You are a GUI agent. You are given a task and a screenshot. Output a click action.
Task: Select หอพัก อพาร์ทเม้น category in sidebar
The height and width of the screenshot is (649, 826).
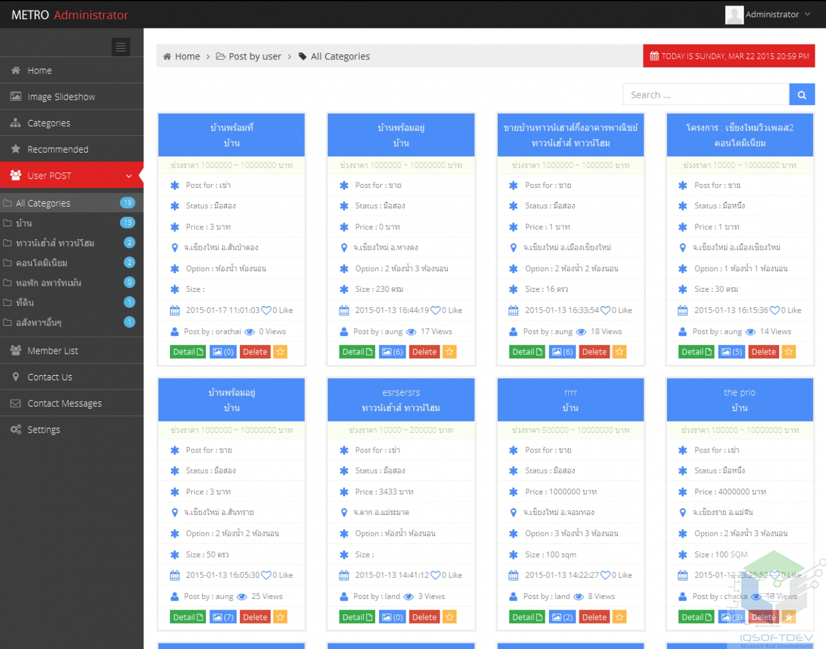(72, 282)
